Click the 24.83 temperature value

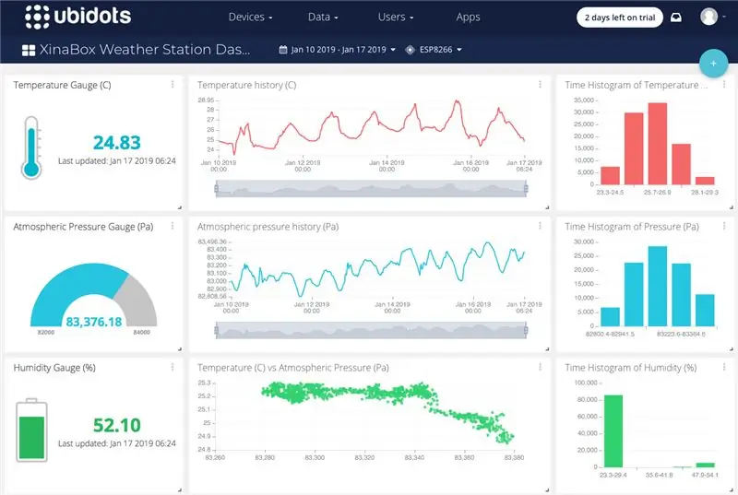click(117, 143)
